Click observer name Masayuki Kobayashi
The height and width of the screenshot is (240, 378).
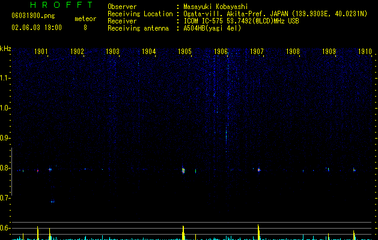click(216, 7)
